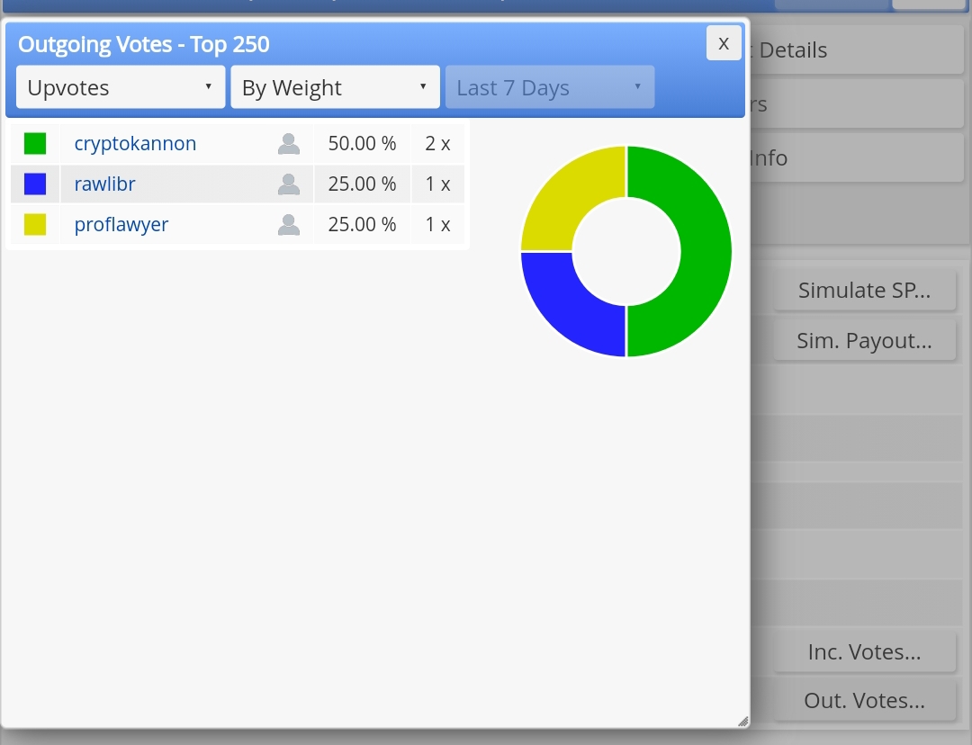The image size is (972, 745).
Task: Close the Outgoing Votes dialog
Action: coord(724,43)
